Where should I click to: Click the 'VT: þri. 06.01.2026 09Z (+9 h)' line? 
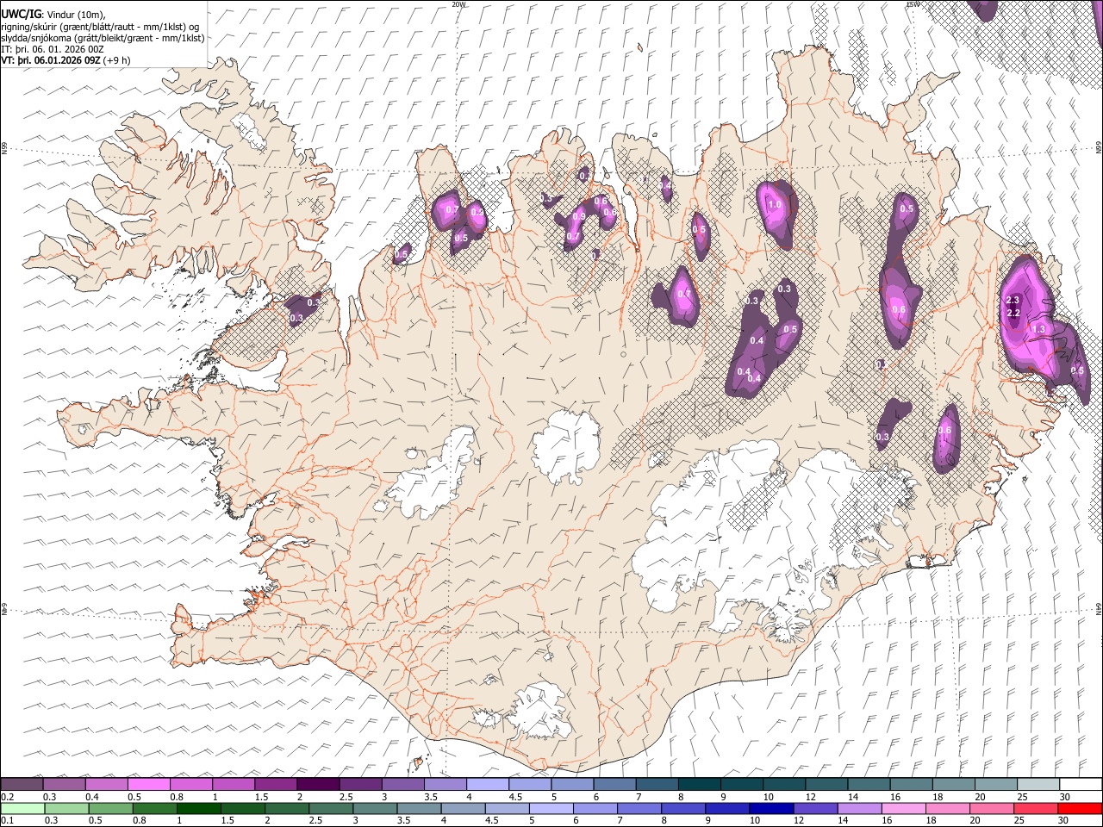click(66, 60)
